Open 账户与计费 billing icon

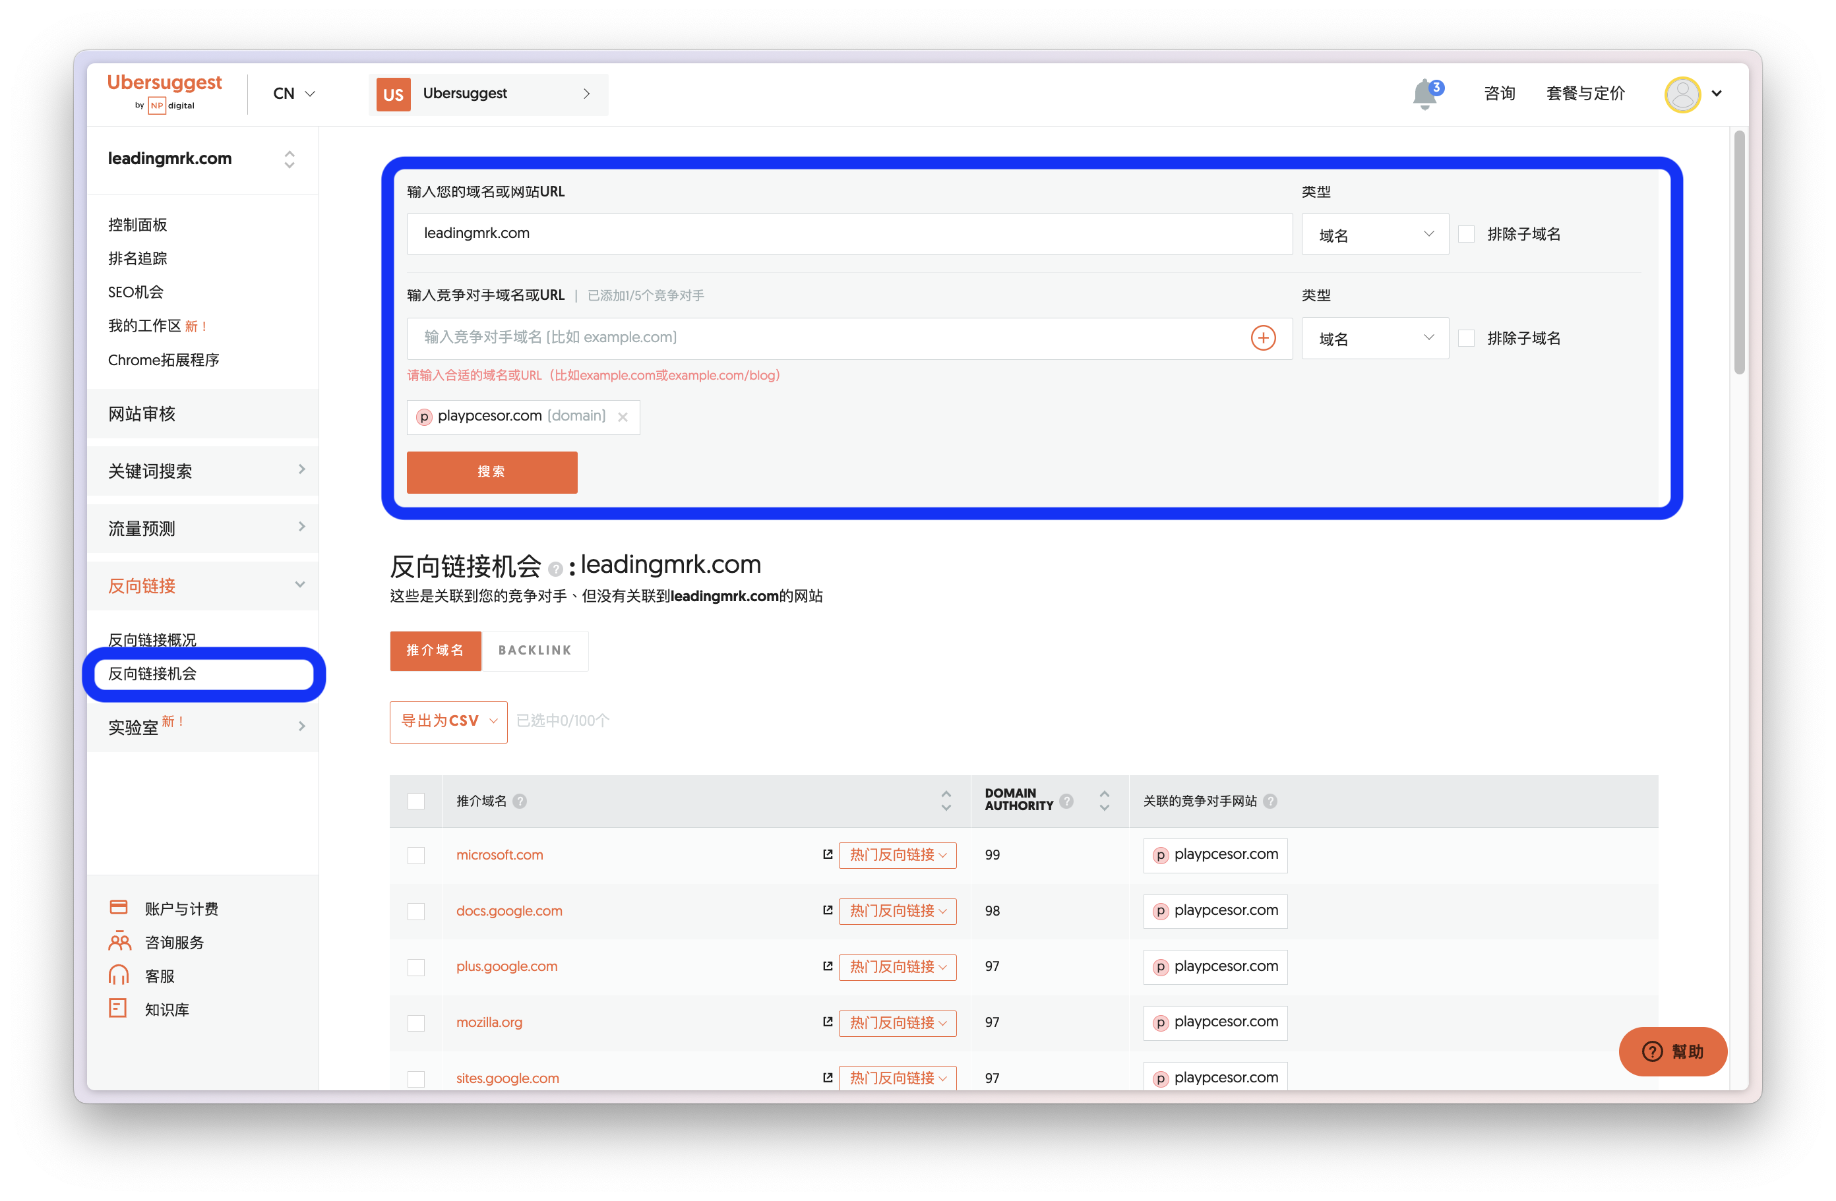[x=118, y=907]
